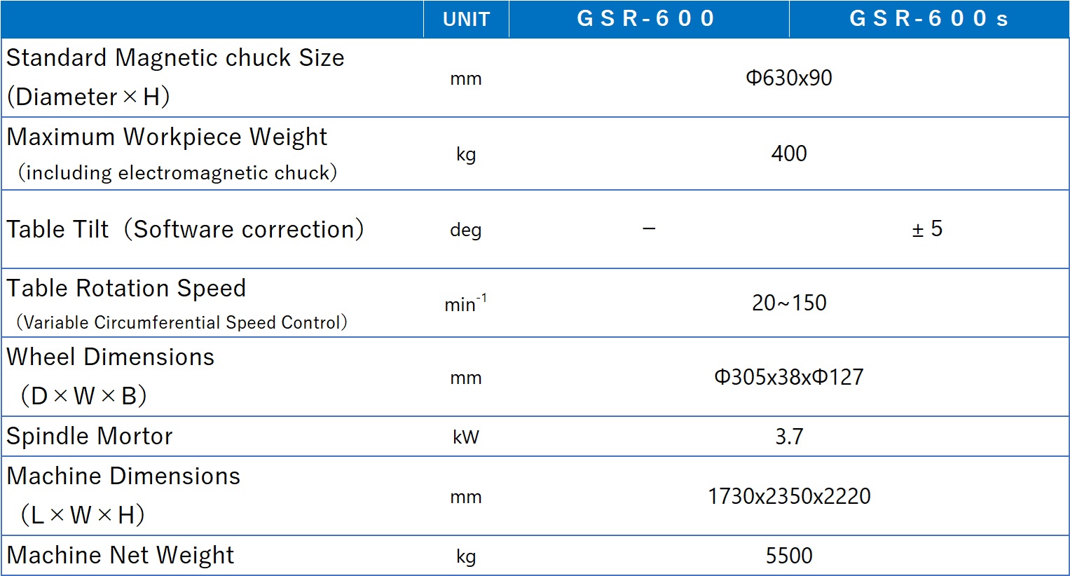Click the min⁻¹ unit cell
Screen dimensions: 1070x576
465,303
